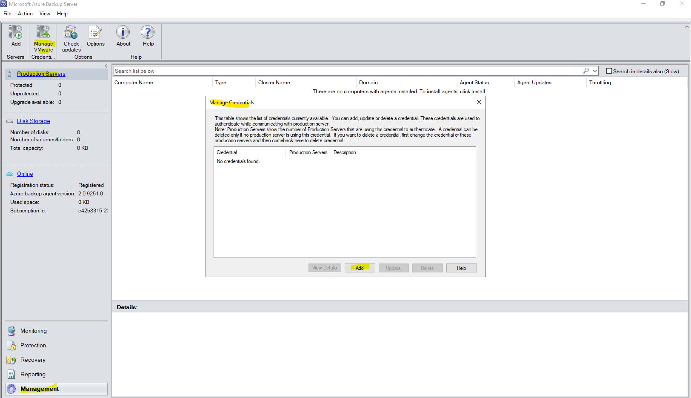
Task: Click the Recovery workspace icon
Action: pyautogui.click(x=11, y=360)
